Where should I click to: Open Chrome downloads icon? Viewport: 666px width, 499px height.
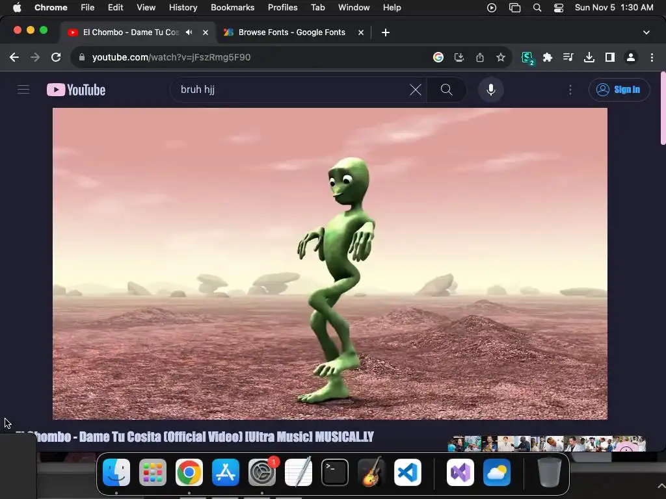click(589, 57)
